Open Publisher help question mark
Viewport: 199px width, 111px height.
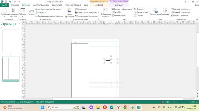(x=185, y=2)
